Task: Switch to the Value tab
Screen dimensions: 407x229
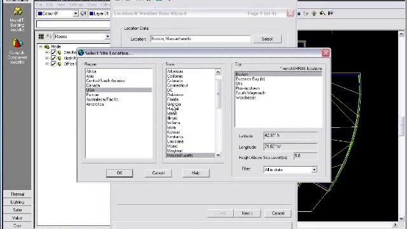Action: point(17,218)
